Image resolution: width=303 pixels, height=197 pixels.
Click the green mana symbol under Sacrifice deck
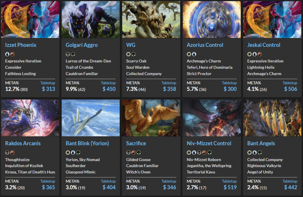[x=138, y=153]
